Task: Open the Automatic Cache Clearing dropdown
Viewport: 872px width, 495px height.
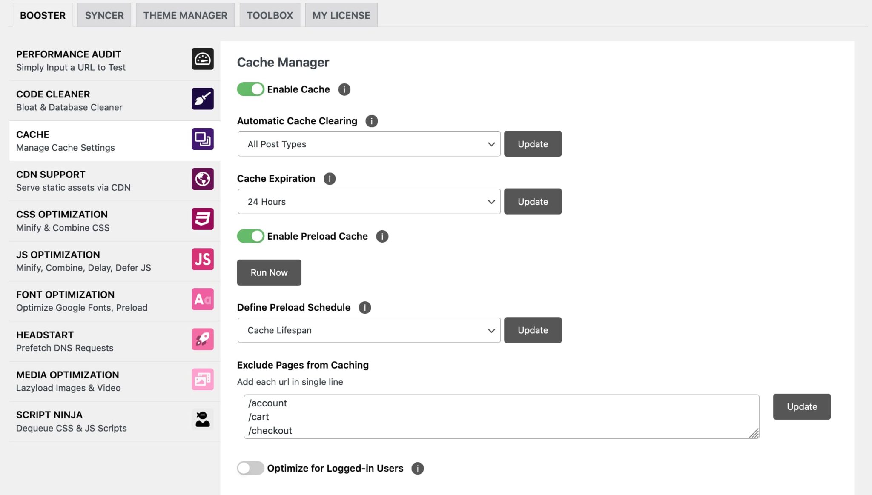Action: tap(369, 144)
